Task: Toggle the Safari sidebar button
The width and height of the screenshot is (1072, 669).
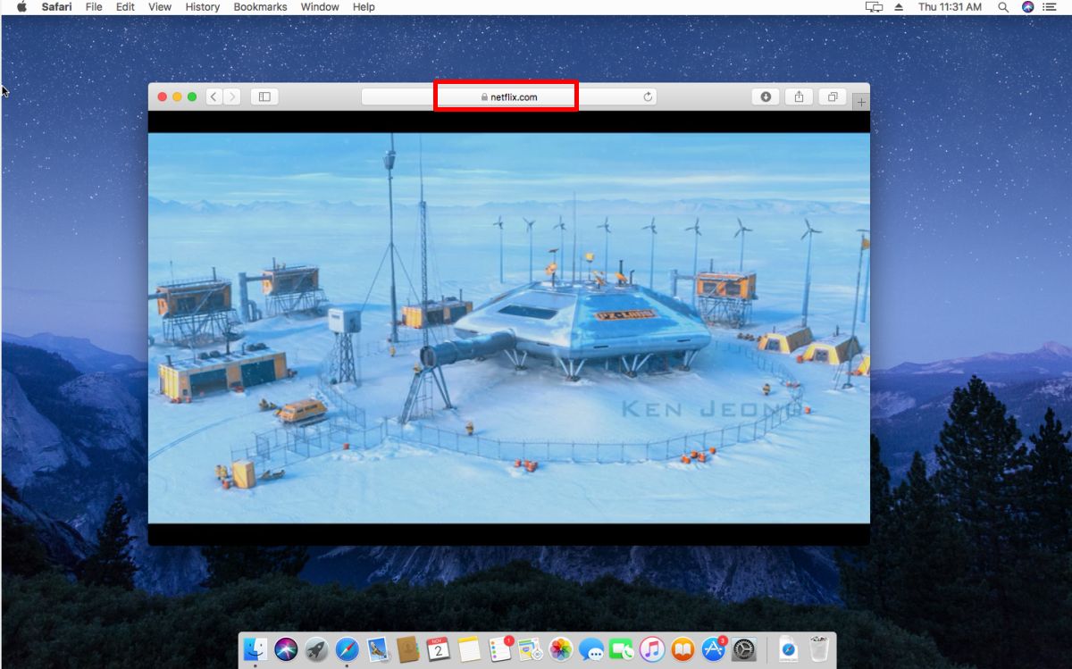Action: pyautogui.click(x=264, y=96)
